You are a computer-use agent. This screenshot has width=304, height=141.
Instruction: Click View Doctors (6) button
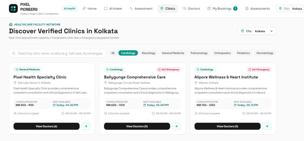(46, 126)
